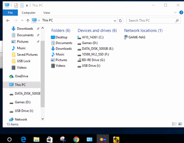This screenshot has width=184, height=143.
Task: Open Pictures in Quick access sidebar
Action: (x=20, y=42)
